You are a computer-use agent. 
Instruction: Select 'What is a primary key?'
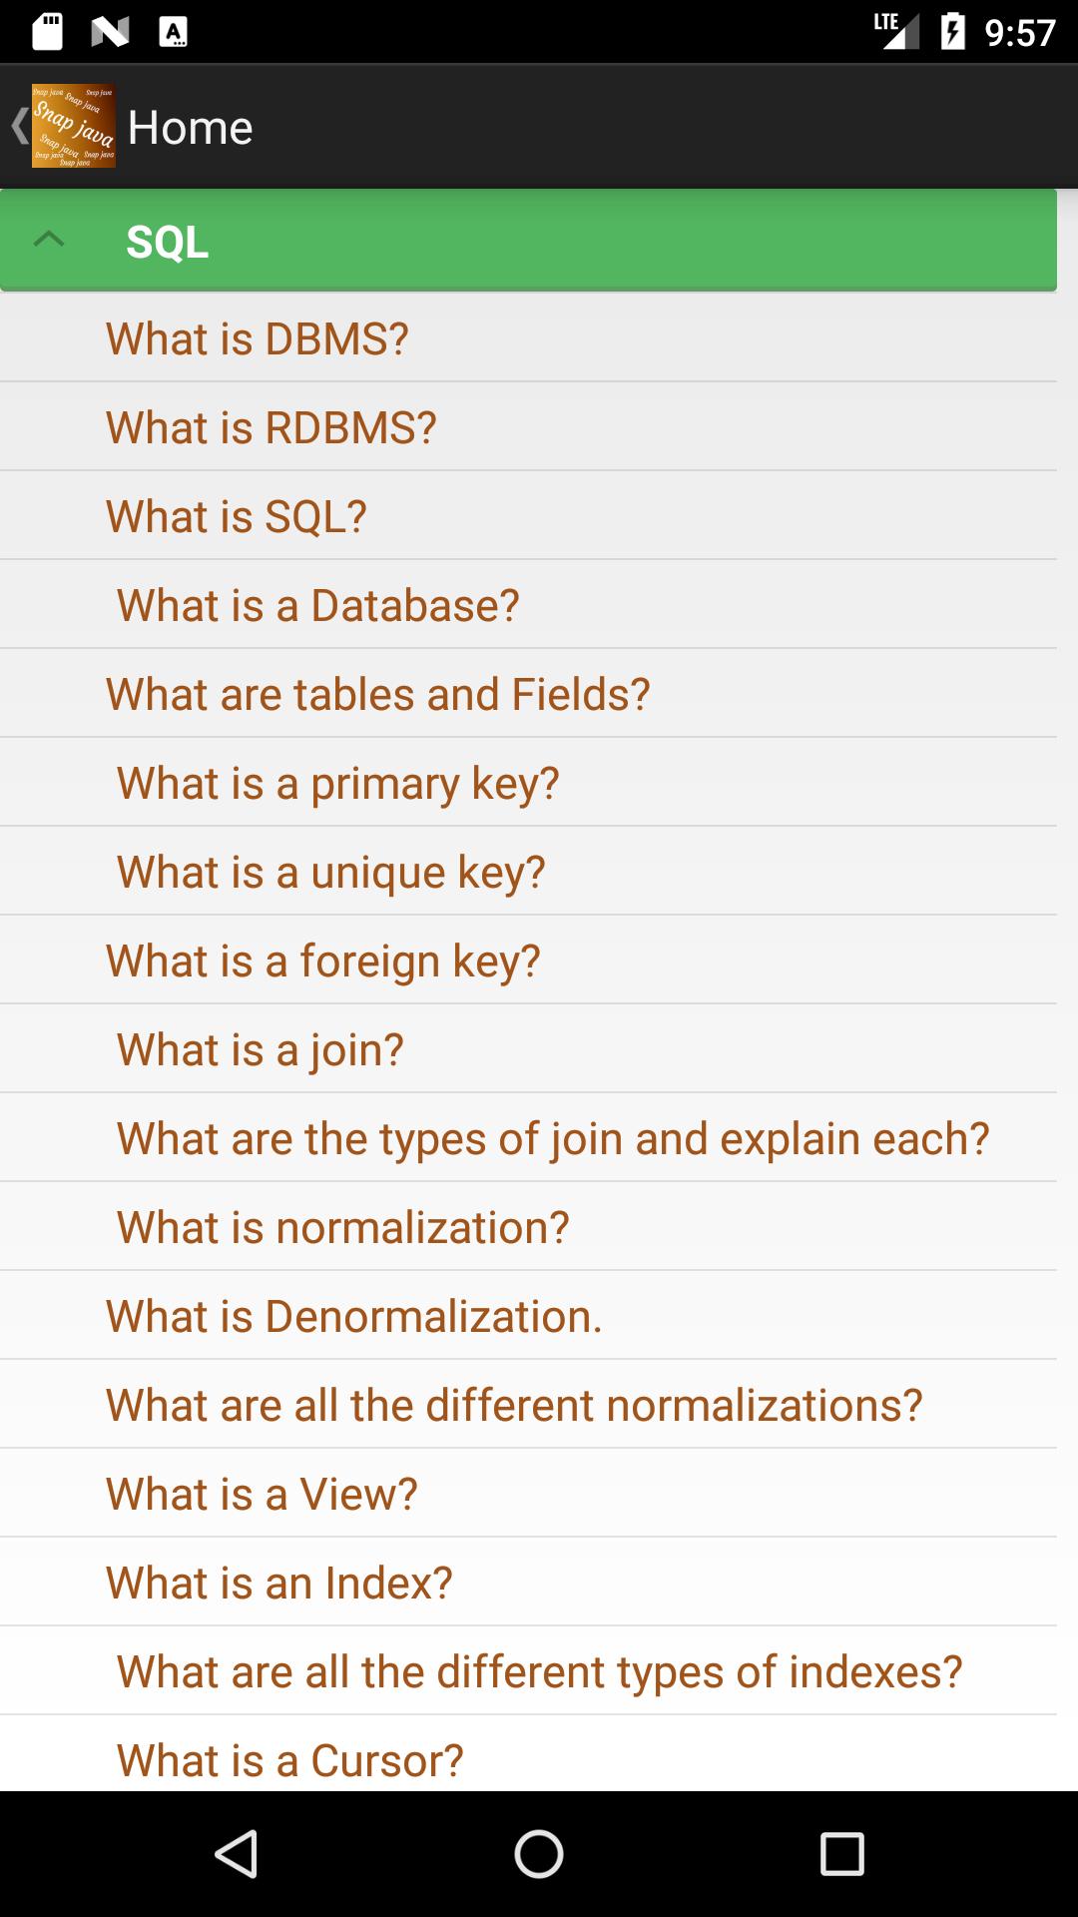click(x=528, y=782)
